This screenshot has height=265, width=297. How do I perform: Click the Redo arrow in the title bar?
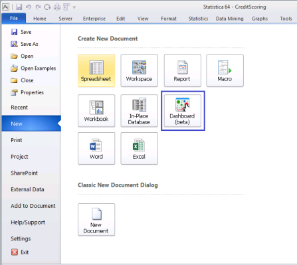point(38,7)
